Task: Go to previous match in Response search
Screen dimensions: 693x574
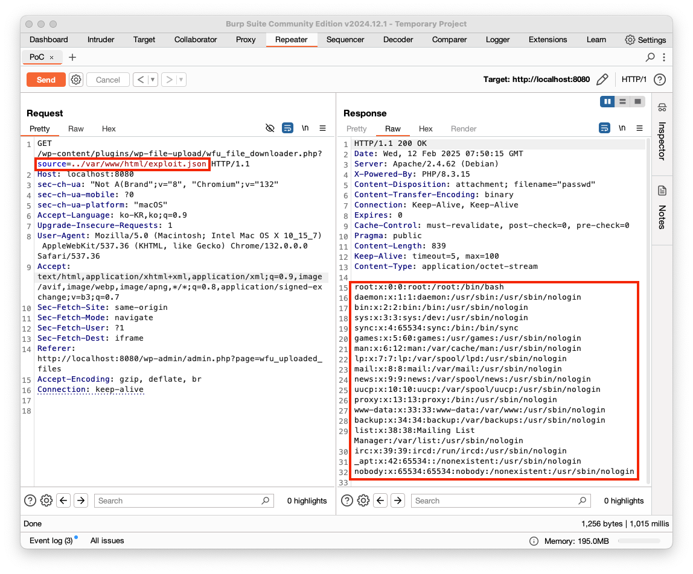Action: tap(380, 500)
